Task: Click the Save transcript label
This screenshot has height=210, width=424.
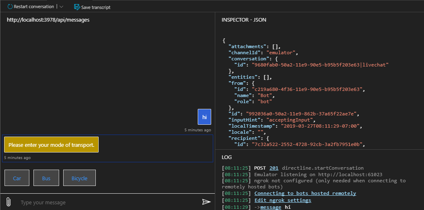Action: (96, 7)
